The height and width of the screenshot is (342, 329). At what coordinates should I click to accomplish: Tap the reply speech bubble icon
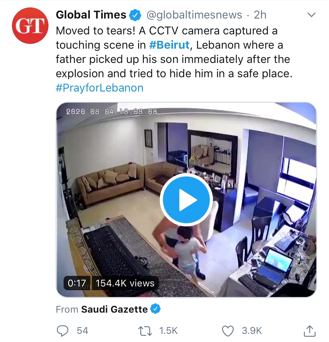click(x=63, y=331)
